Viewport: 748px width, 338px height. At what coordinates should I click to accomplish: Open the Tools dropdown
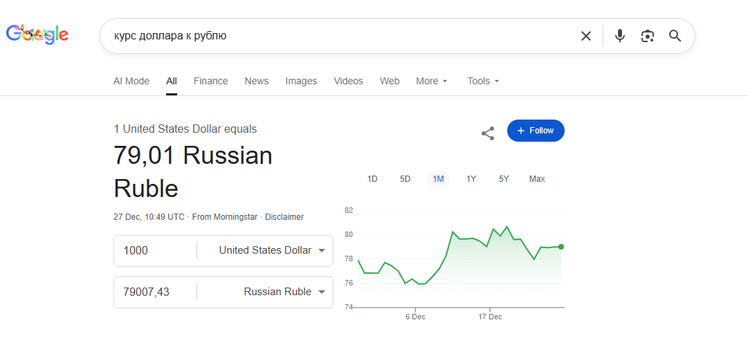coord(483,81)
